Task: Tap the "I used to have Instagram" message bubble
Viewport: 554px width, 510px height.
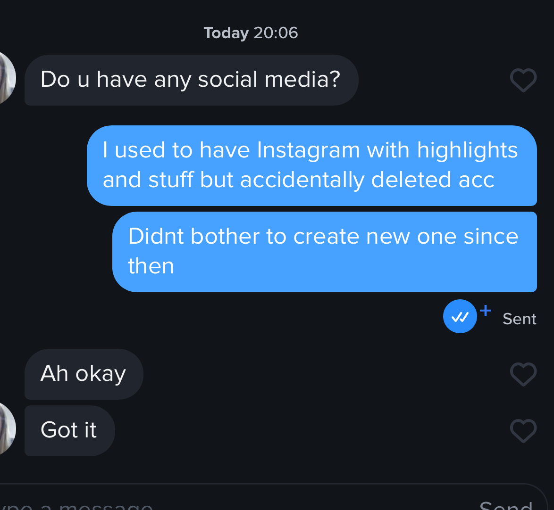Action: pyautogui.click(x=311, y=165)
